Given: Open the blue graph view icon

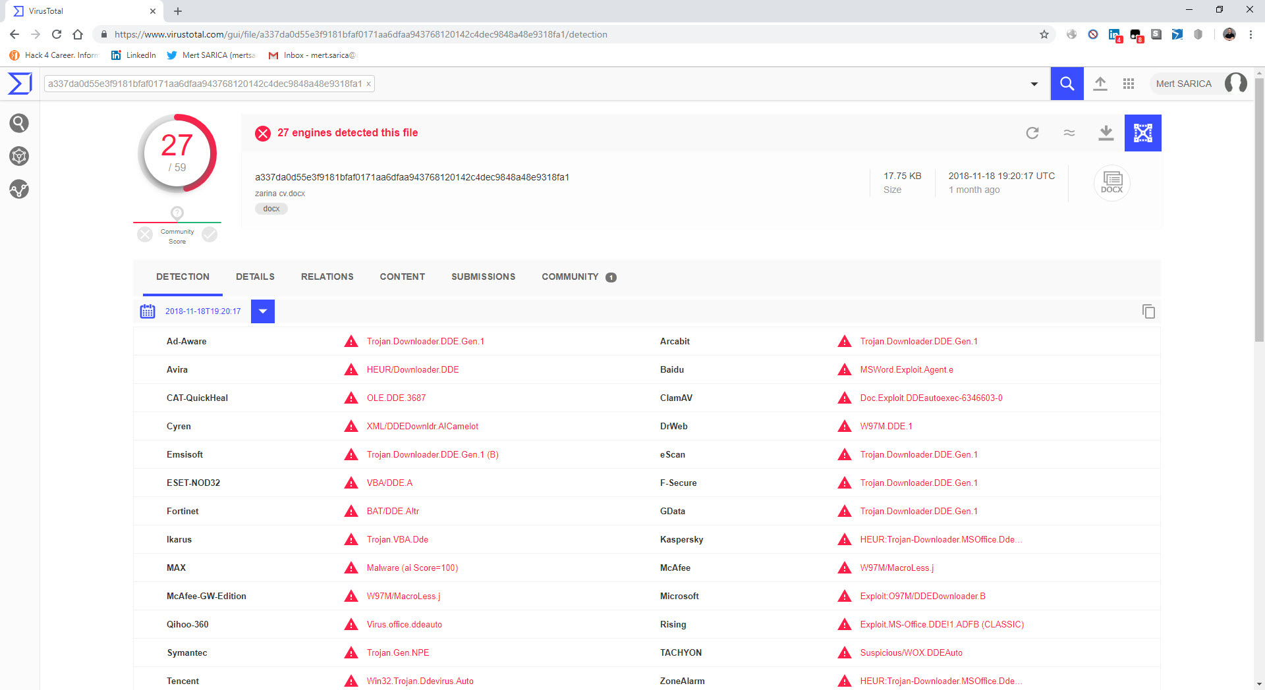Looking at the screenshot, I should pos(1143,133).
